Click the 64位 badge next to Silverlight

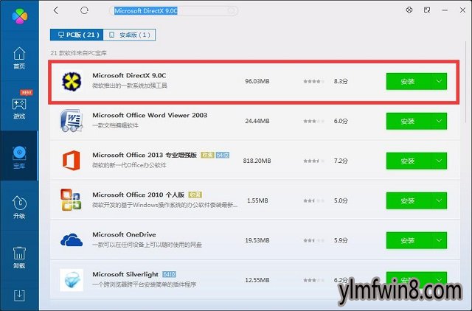pos(169,274)
